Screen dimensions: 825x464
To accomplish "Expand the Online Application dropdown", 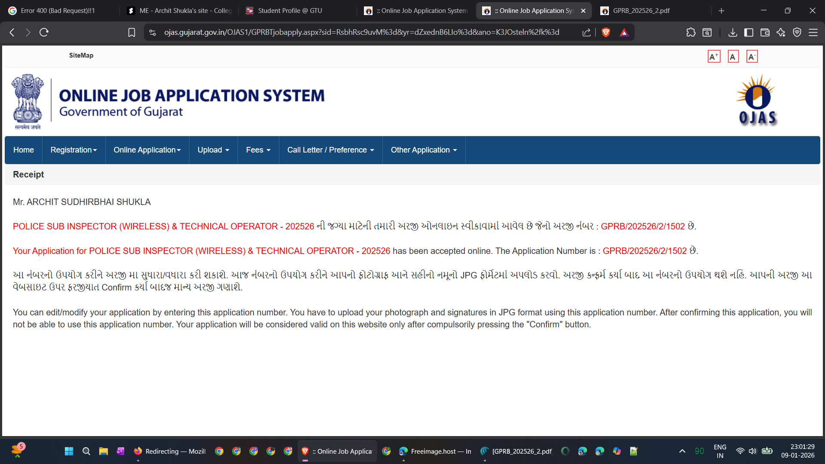I will click(x=147, y=150).
